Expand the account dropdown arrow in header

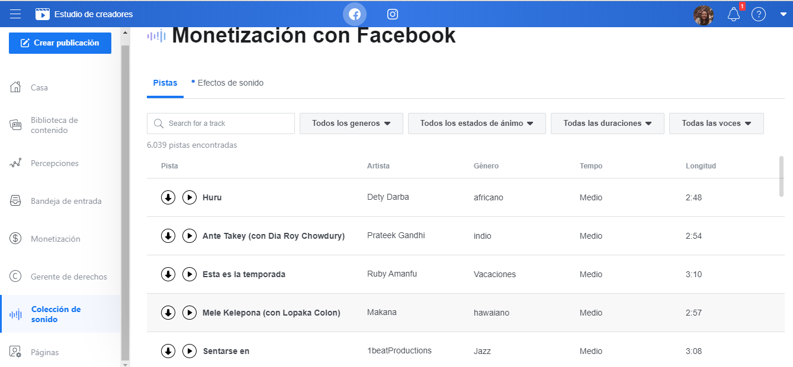[x=784, y=15]
